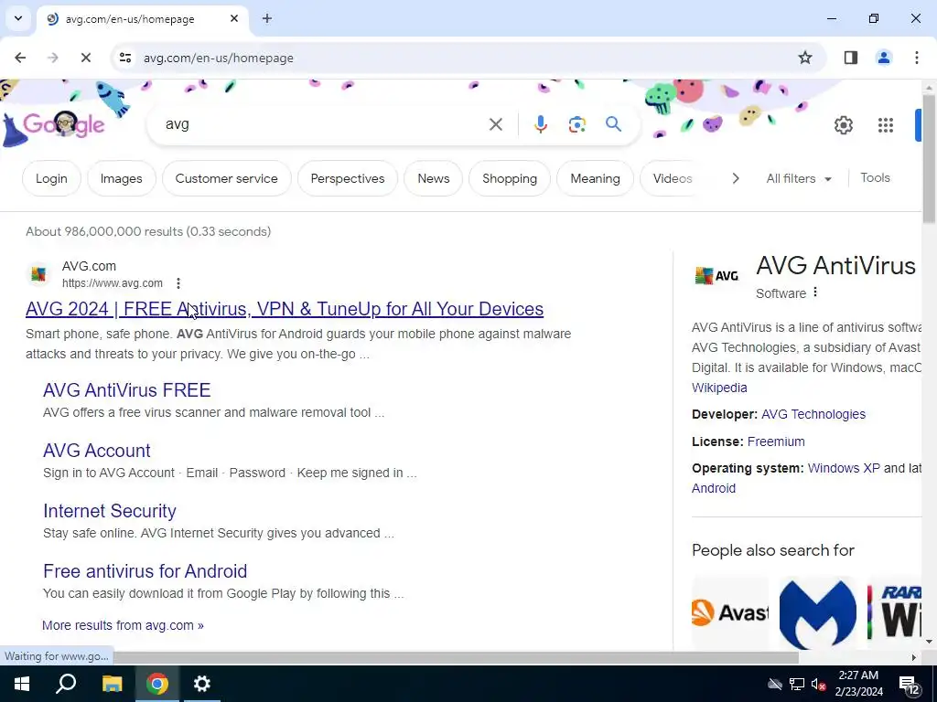Viewport: 937px width, 702px height.
Task: Open the Android operating system link
Action: pyautogui.click(x=714, y=488)
